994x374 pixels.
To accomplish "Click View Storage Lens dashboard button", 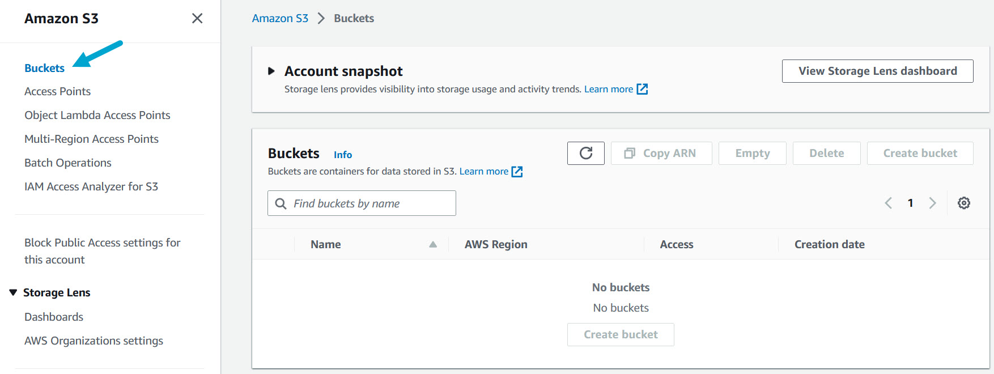I will coord(877,71).
